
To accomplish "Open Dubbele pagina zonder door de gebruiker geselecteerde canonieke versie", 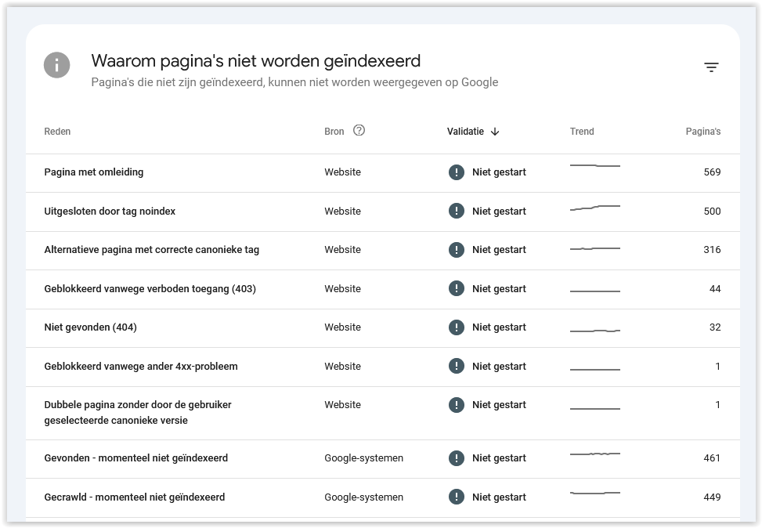I will click(383, 414).
